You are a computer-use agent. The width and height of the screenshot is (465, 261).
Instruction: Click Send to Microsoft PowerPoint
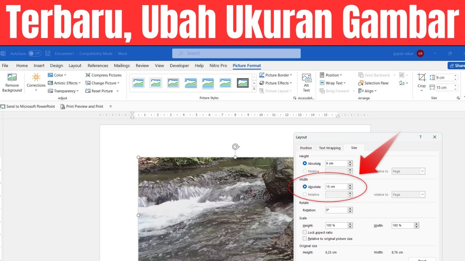click(28, 107)
